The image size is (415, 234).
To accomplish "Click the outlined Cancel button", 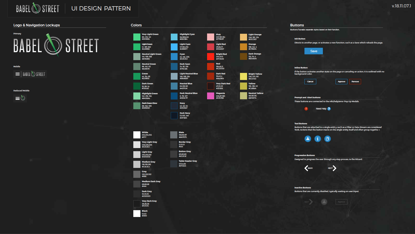I will (x=310, y=81).
